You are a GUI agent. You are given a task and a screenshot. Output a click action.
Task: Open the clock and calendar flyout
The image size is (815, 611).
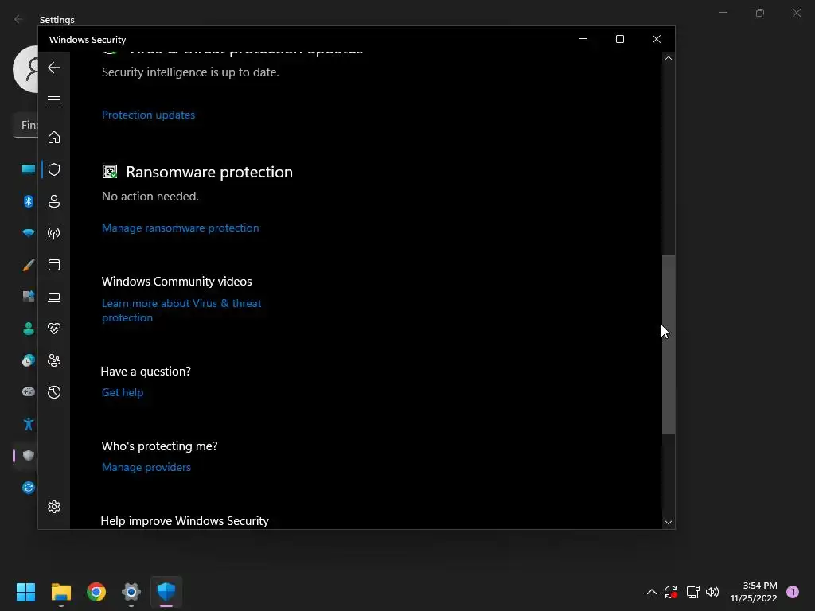[x=754, y=592]
